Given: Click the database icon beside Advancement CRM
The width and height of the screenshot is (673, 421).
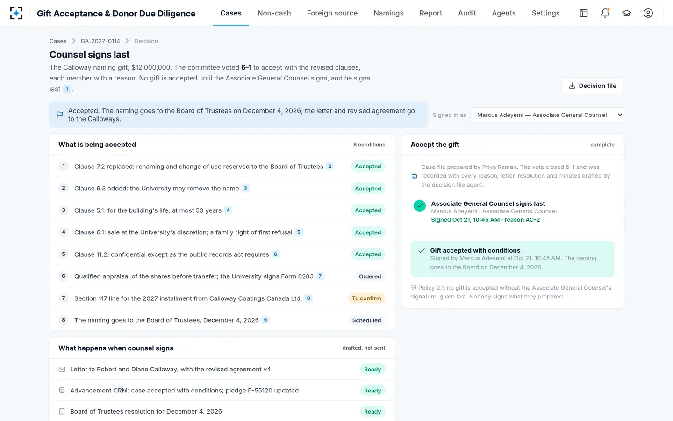Looking at the screenshot, I should pyautogui.click(x=62, y=390).
